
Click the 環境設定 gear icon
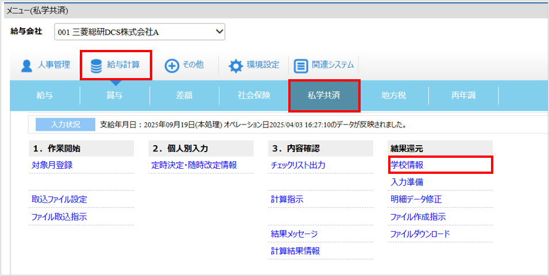point(235,66)
